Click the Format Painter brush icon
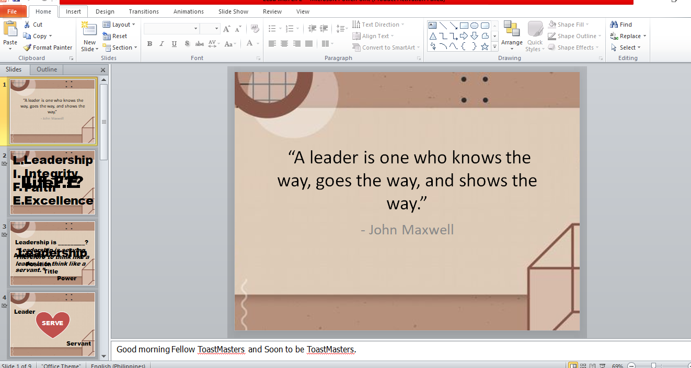The height and width of the screenshot is (368, 691). click(28, 48)
